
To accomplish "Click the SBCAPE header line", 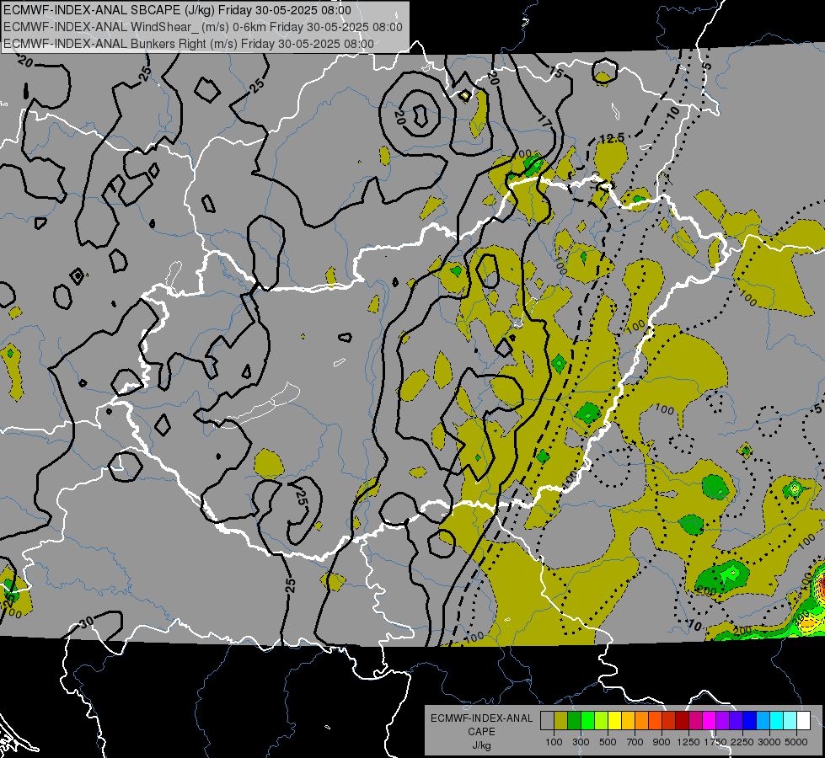I will point(177,10).
